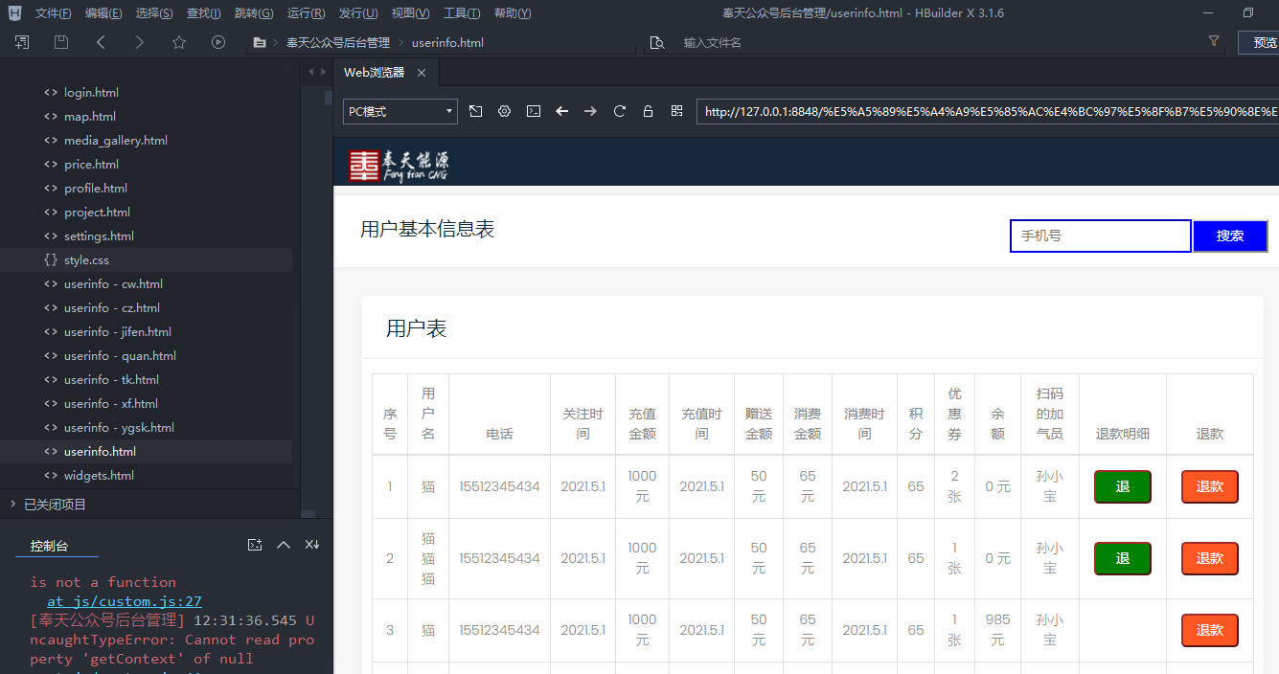1279x674 pixels.
Task: Open browser devtools terminal icon
Action: pos(534,111)
